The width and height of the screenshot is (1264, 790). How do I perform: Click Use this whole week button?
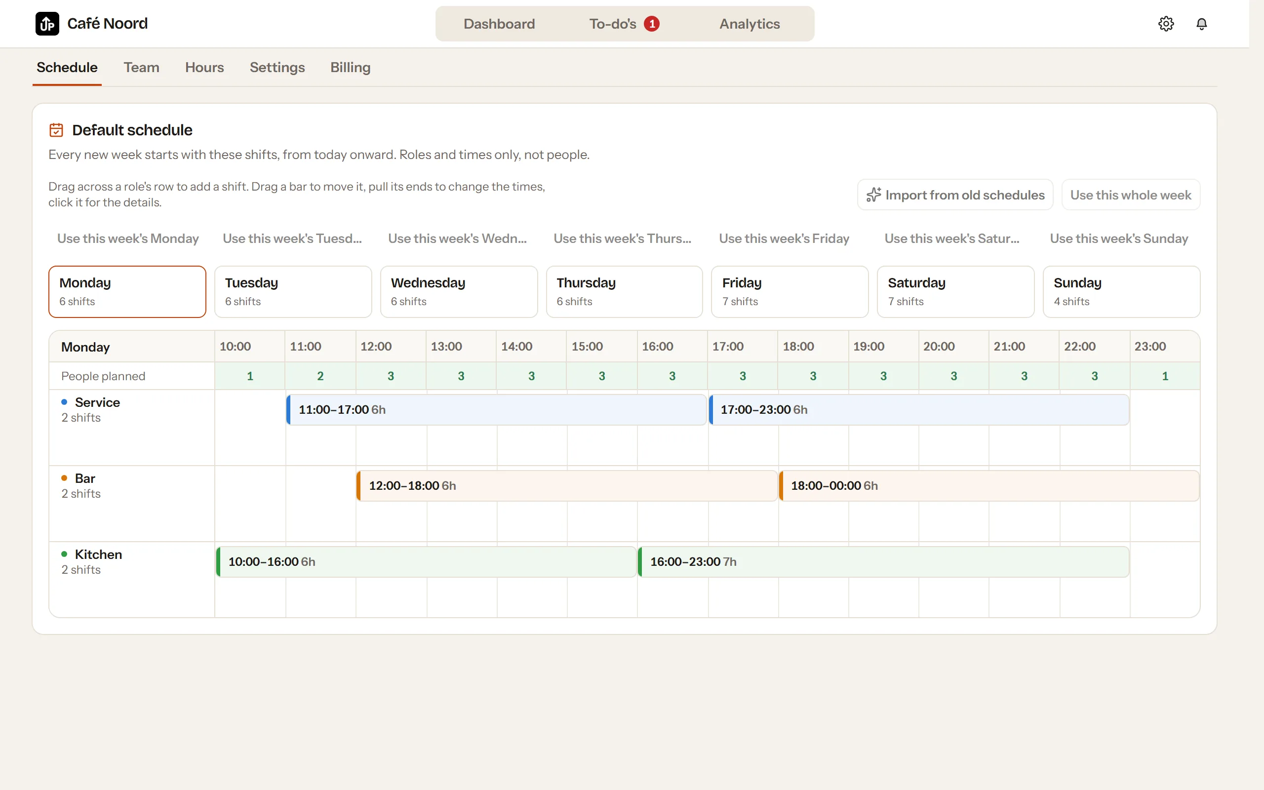click(x=1130, y=195)
